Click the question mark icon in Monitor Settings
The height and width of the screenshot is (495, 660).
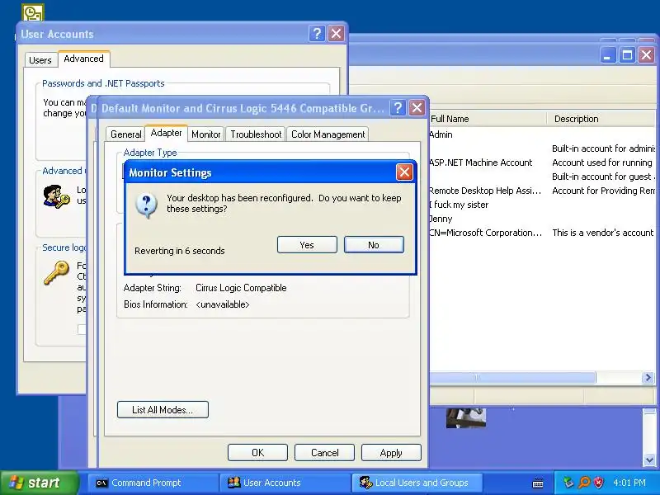tap(146, 205)
